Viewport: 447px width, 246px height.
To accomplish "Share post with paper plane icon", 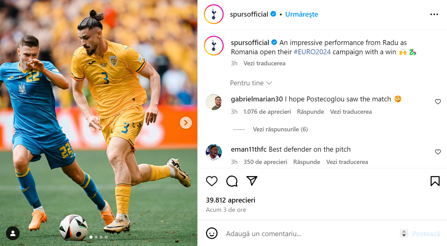I will pyautogui.click(x=252, y=181).
